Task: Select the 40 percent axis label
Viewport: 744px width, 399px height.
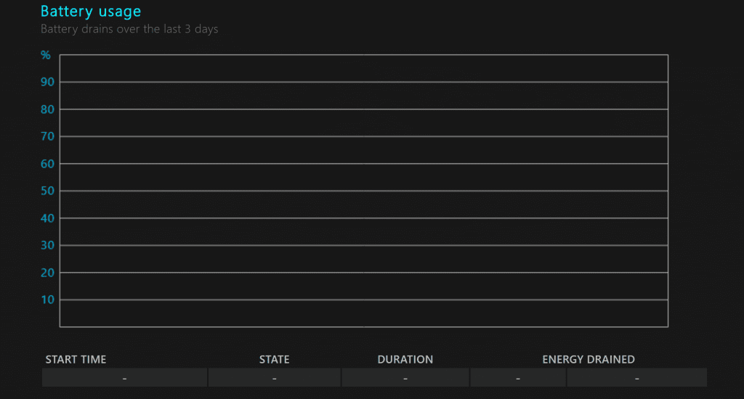Action: click(x=48, y=218)
